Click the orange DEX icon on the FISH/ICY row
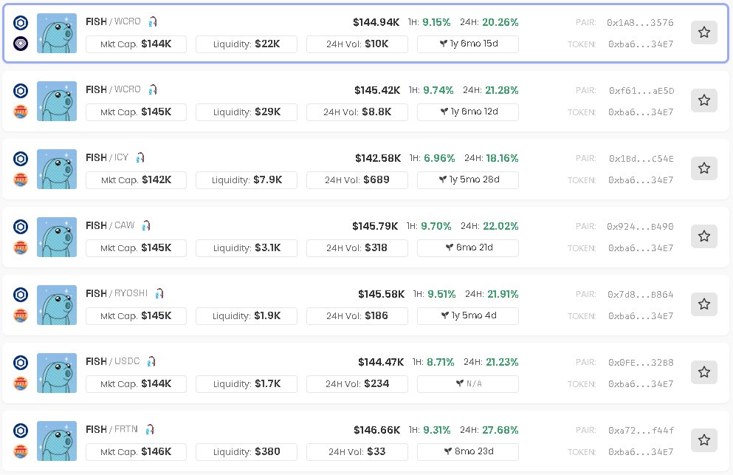 pos(20,180)
